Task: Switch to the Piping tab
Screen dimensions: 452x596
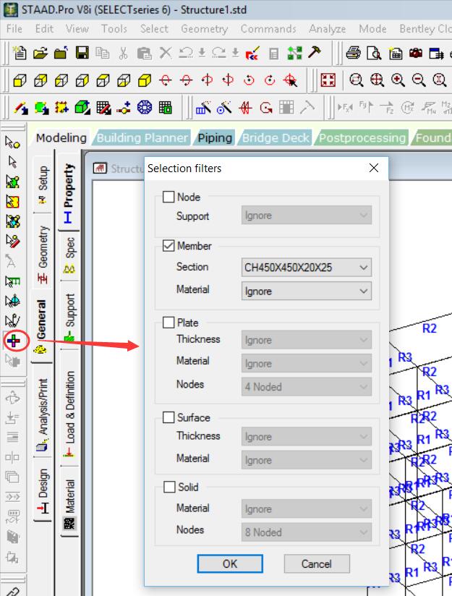Action: pyautogui.click(x=215, y=137)
